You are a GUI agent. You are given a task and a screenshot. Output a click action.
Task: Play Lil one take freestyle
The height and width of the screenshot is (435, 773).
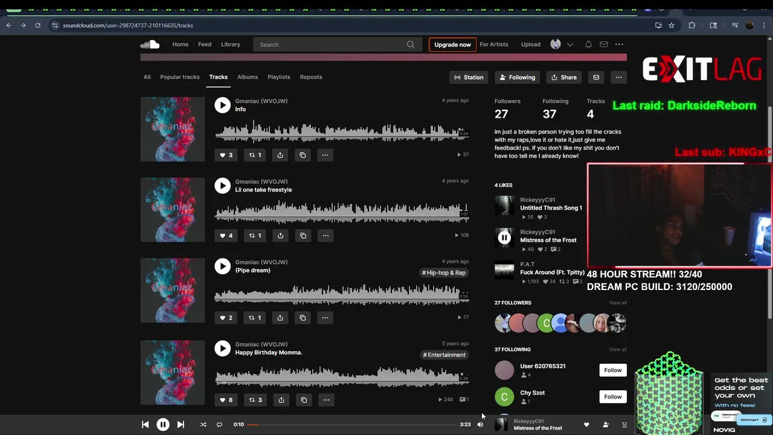222,185
